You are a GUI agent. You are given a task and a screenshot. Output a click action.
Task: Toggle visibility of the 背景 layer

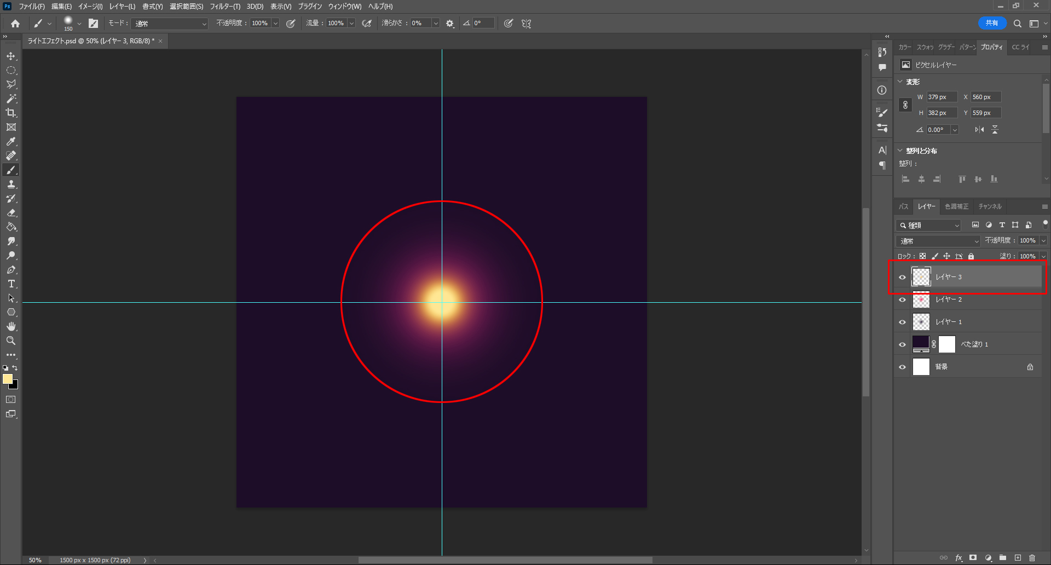pos(903,367)
